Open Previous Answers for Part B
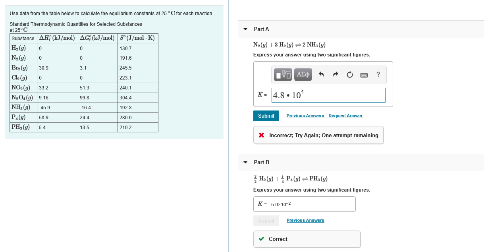Viewport: 484px width, 252px height. 305,220
